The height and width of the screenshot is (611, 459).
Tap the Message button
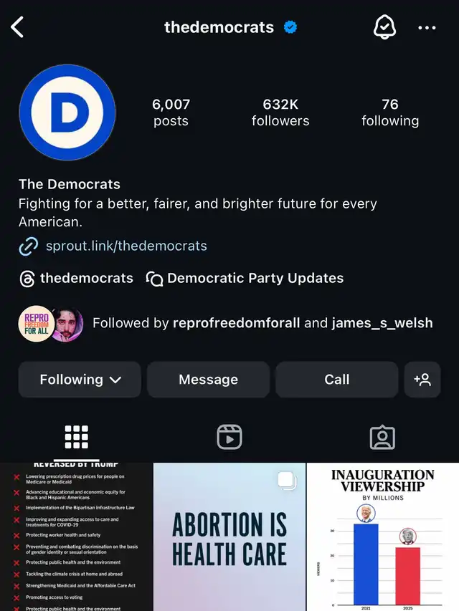tap(209, 379)
